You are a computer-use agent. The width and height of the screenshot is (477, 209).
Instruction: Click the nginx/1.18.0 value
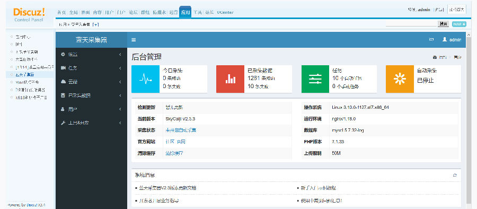coord(344,118)
